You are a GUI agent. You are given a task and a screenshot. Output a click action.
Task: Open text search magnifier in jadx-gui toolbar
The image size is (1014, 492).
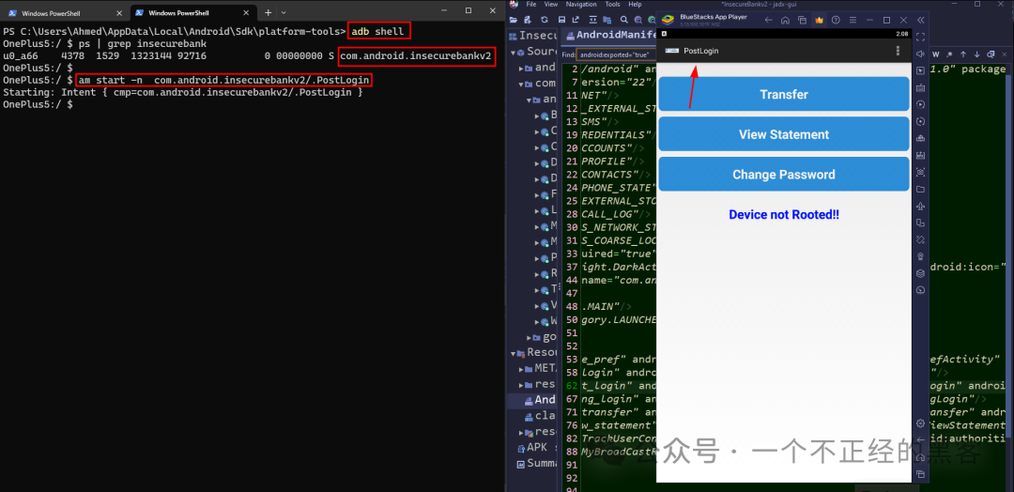click(x=624, y=20)
